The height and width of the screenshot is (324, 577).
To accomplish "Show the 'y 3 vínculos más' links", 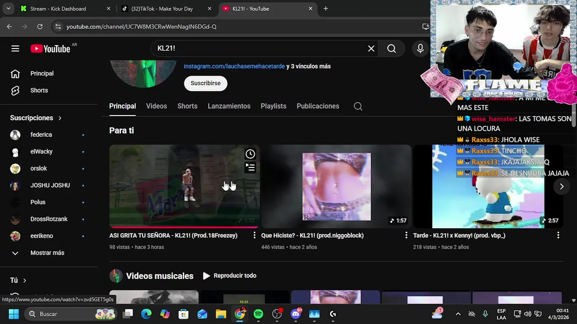I will point(309,66).
